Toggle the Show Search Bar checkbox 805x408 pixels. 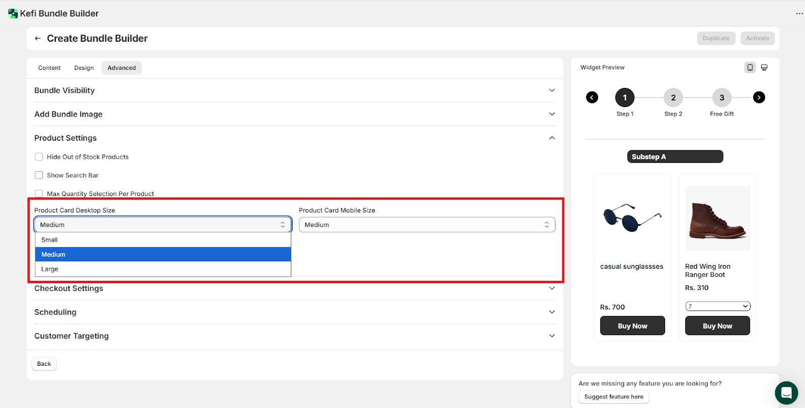point(39,175)
